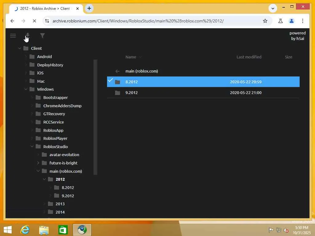Open Action Center flag icon
This screenshot has width=315, height=236.
point(271,230)
